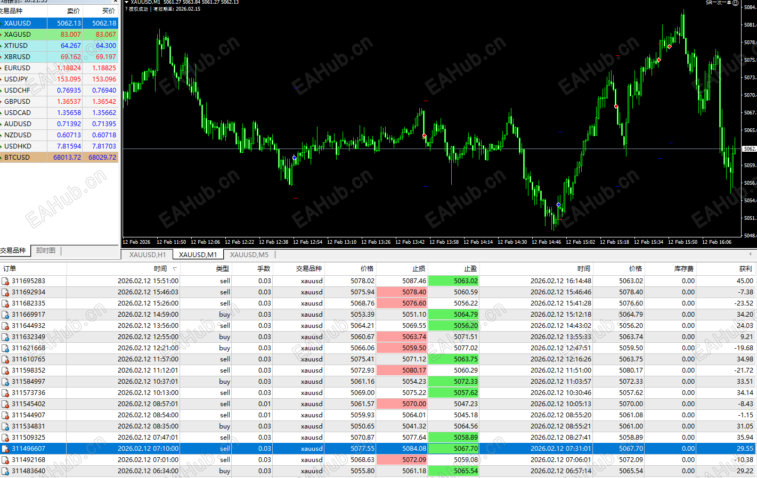The height and width of the screenshot is (478, 757).
Task: Click the chart tabs scroll arrow
Action: (x=750, y=254)
